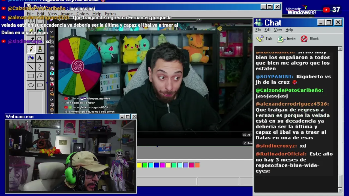Click @irepan_mendez in stream video chat
Viewport: 349px width, 196px height.
tap(98, 99)
